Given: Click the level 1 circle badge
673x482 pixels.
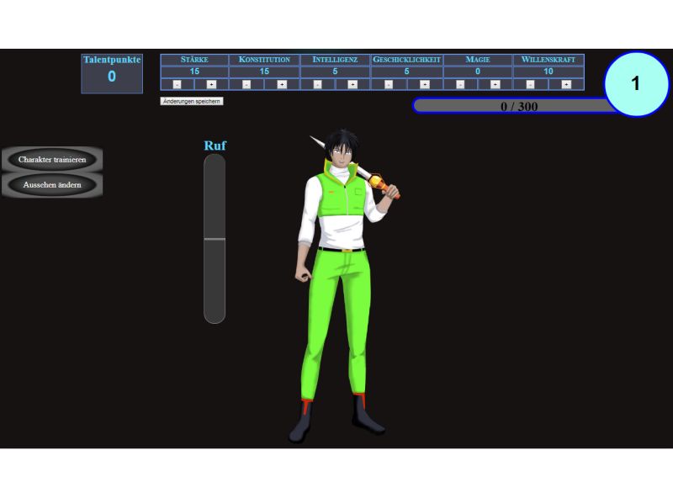Looking at the screenshot, I should click(636, 84).
